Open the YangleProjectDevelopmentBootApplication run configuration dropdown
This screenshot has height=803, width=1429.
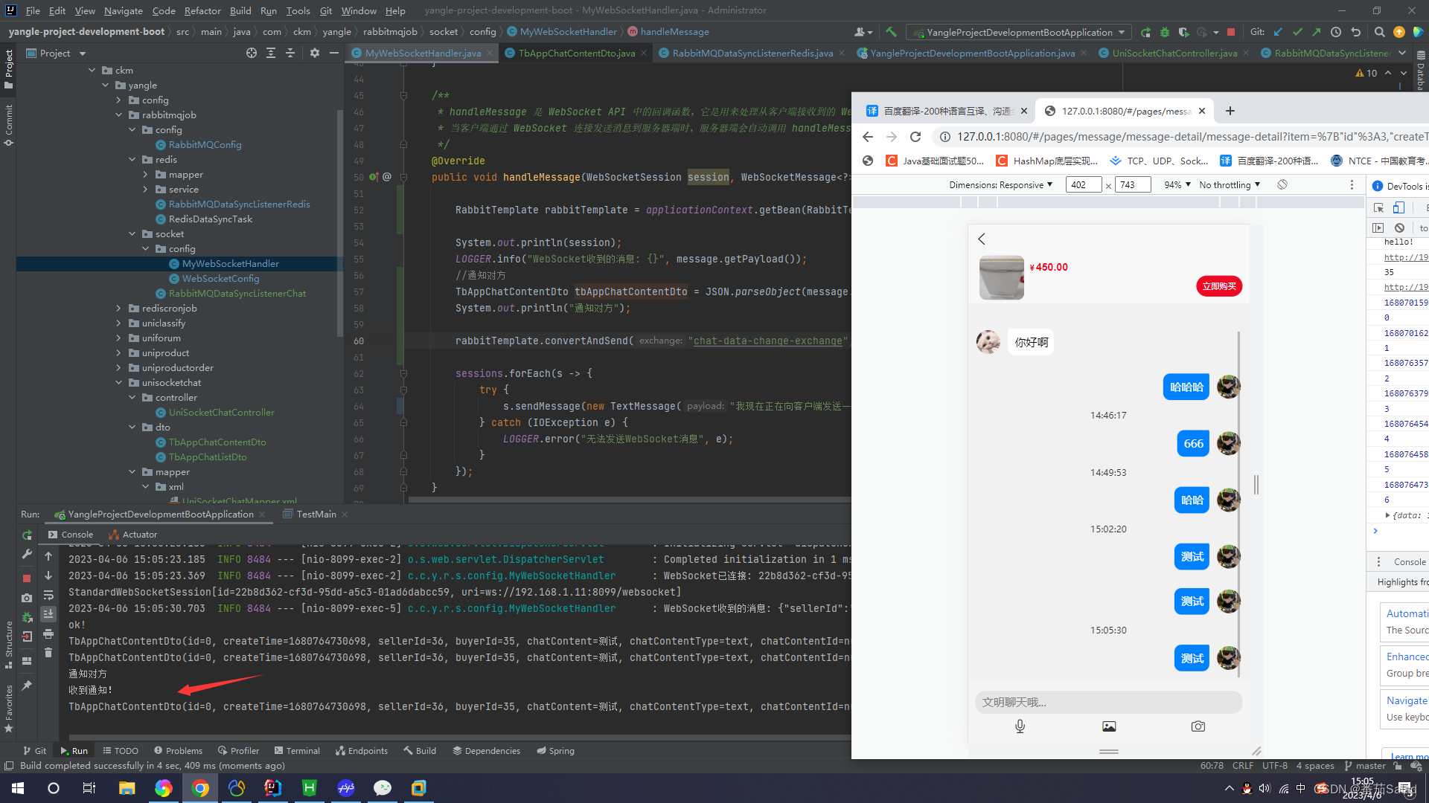1019,32
